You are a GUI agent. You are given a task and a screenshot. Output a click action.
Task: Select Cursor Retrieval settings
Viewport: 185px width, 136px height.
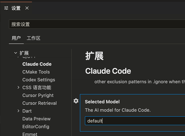[39, 103]
